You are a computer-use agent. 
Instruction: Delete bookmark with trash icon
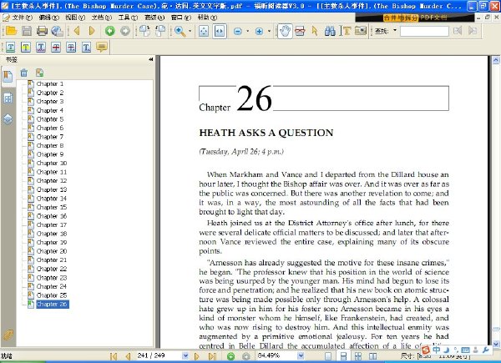click(24, 73)
